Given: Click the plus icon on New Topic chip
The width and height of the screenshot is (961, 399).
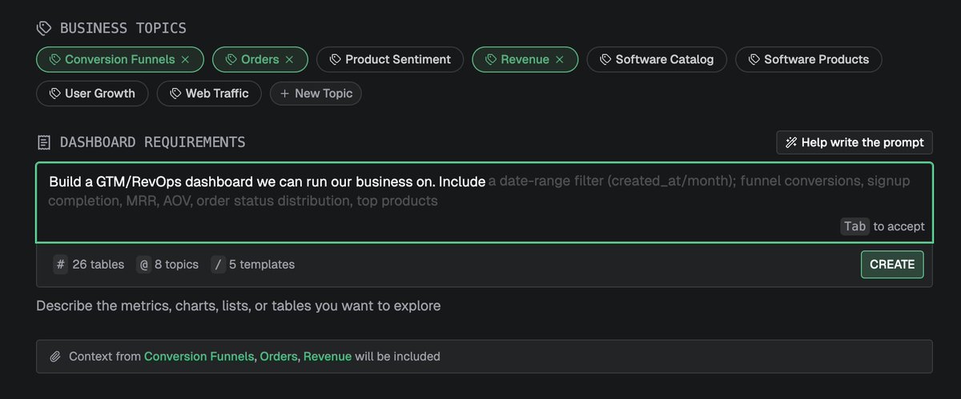Looking at the screenshot, I should [284, 94].
